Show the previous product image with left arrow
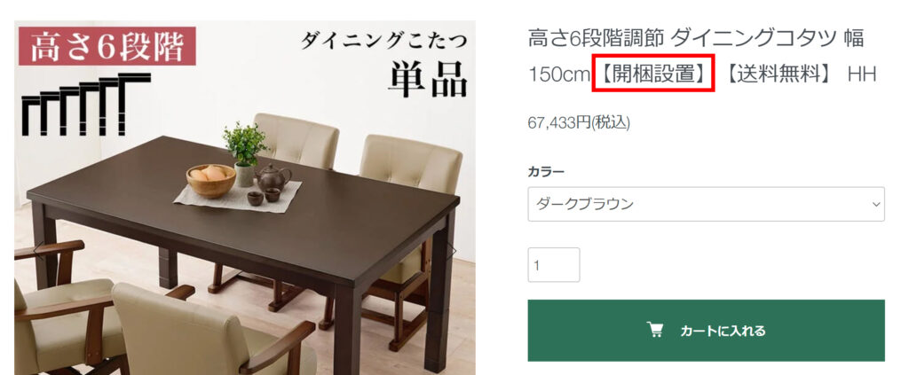This screenshot has height=375, width=909. click(38, 251)
